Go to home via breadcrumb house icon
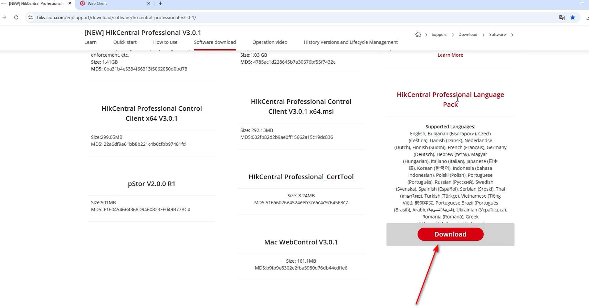The image size is (589, 308). tap(418, 35)
